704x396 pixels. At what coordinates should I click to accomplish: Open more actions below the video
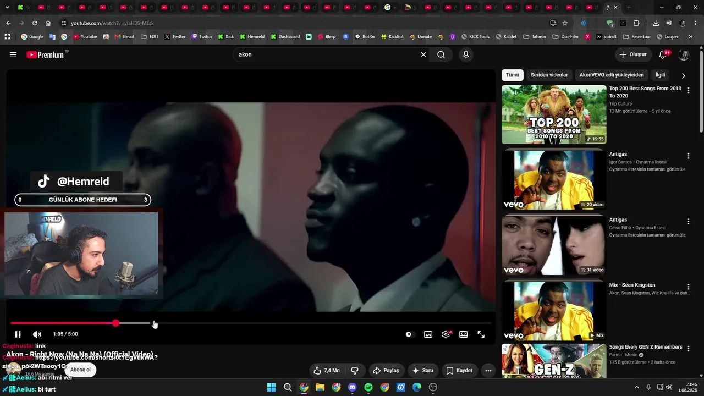pos(488,371)
